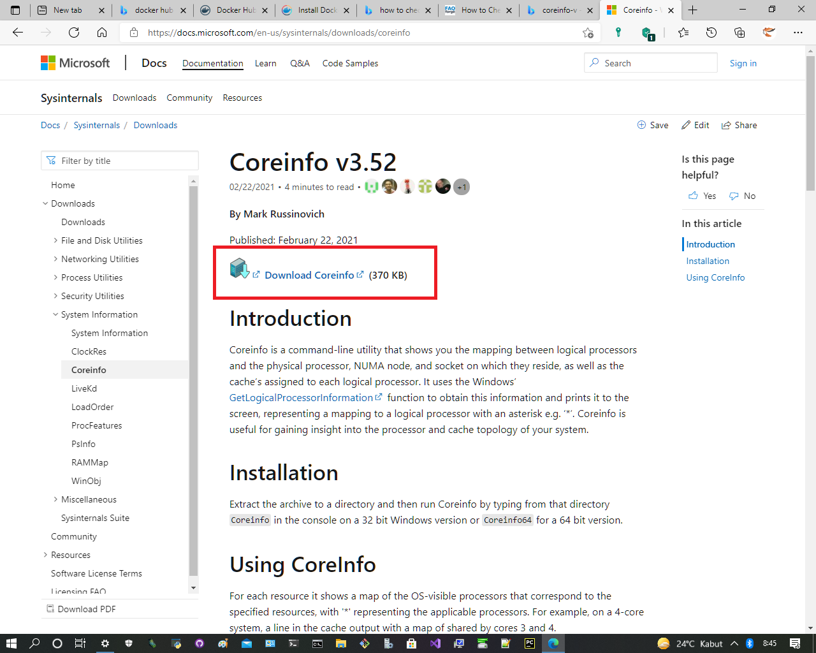
Task: Switch to the New tab
Action: 71,10
